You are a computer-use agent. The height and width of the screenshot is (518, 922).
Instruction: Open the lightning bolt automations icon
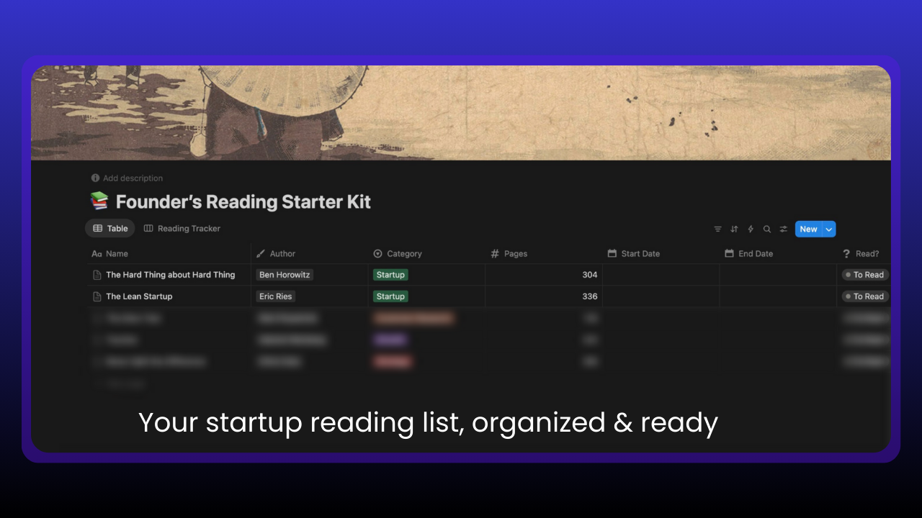751,230
